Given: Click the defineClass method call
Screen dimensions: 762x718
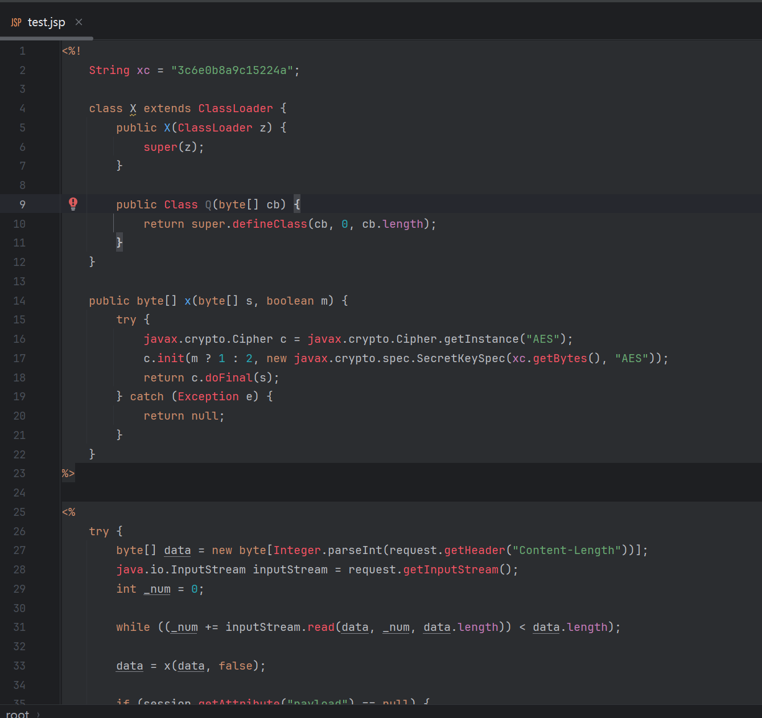Looking at the screenshot, I should coord(270,224).
